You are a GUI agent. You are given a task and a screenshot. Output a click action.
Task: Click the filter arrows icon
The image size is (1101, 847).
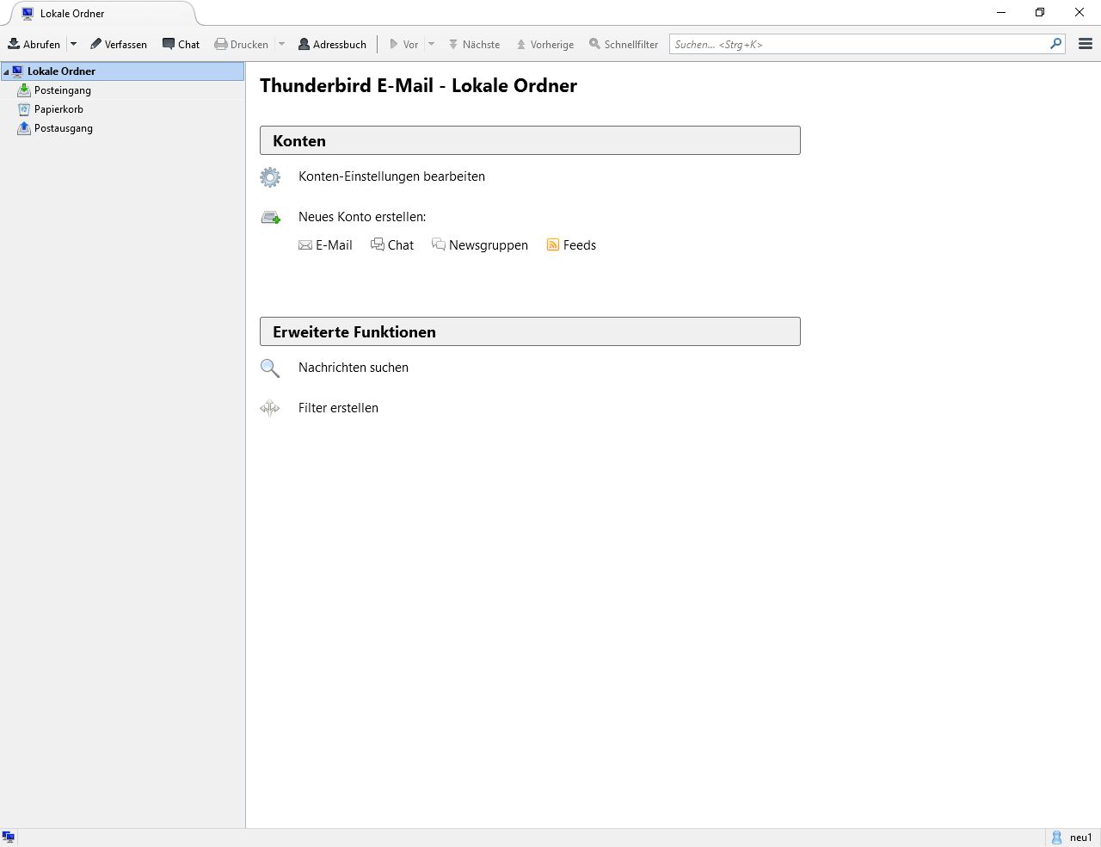point(270,408)
